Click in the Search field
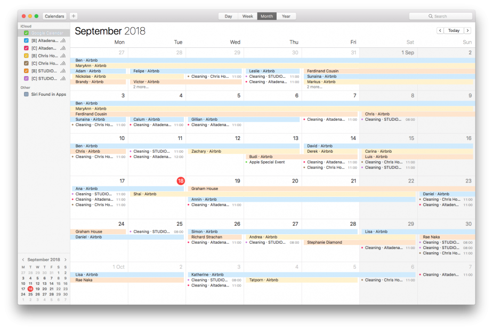 coord(440,16)
